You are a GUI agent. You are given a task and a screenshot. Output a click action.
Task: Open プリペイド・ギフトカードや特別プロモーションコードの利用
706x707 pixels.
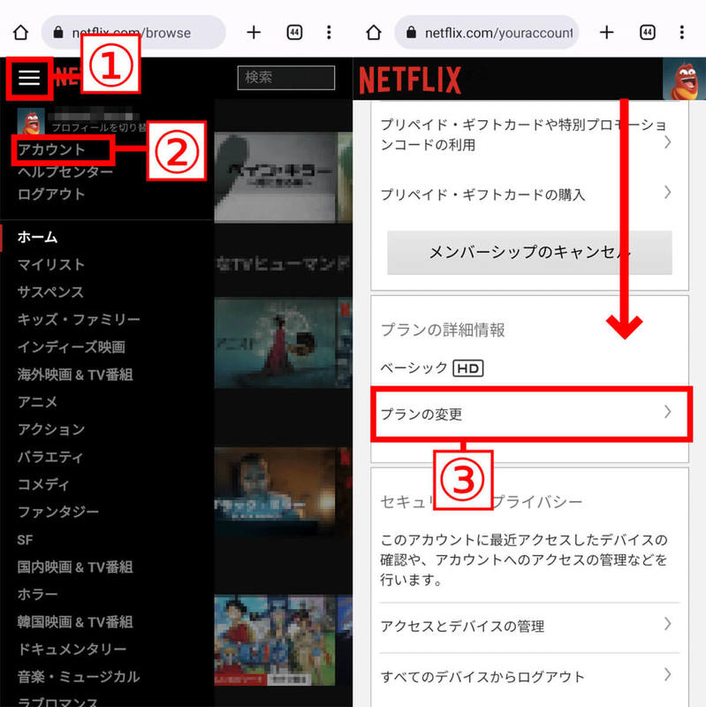(526, 134)
